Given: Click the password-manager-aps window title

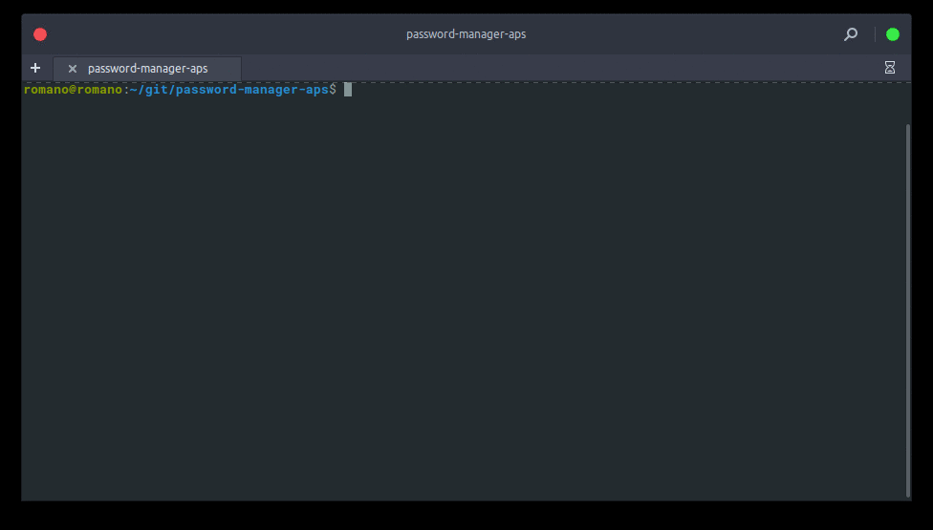Looking at the screenshot, I should click(x=466, y=34).
